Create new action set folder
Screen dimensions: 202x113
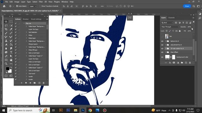[x=34, y=83]
